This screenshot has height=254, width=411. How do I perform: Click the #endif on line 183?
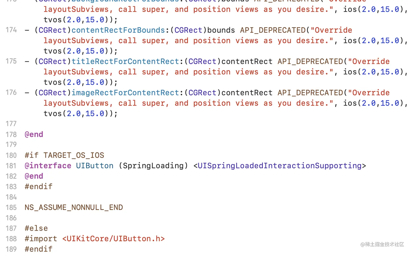coord(39,187)
